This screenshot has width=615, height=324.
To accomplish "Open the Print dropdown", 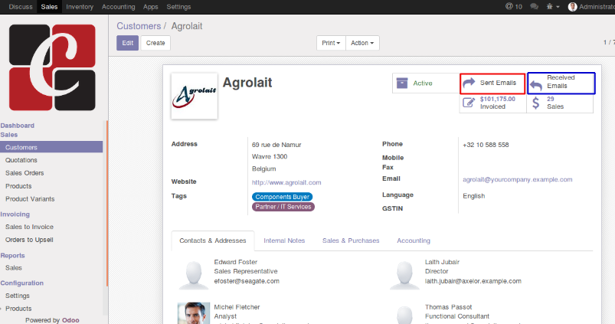I will click(331, 43).
